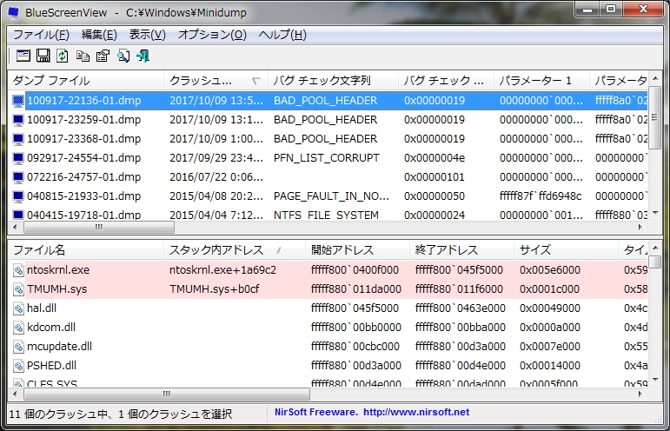Click the upper pane scroll right arrow
Image resolution: width=670 pixels, height=431 pixels.
tap(640, 228)
